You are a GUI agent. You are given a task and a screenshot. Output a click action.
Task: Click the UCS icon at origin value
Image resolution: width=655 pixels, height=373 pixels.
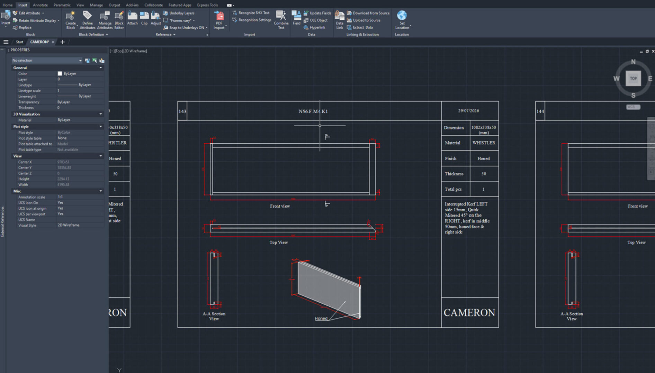tap(80, 209)
